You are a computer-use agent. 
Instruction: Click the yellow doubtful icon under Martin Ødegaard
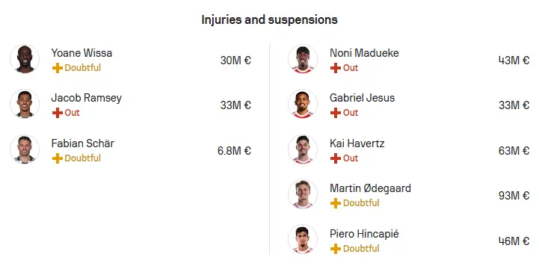336,203
